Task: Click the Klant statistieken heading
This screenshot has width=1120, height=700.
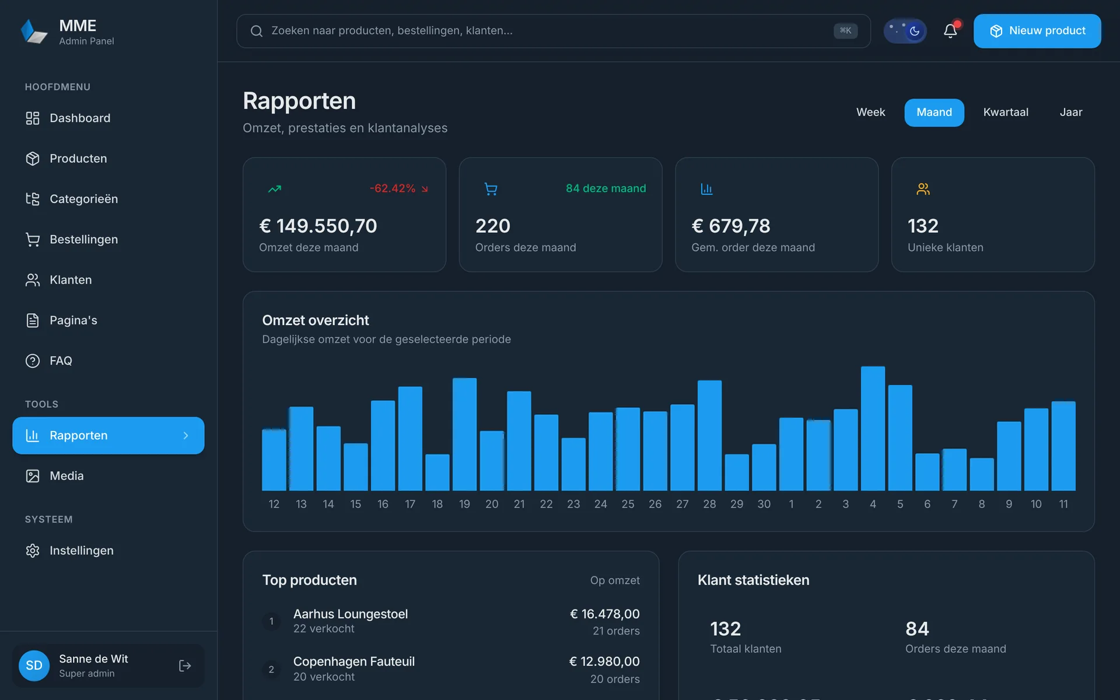Action: [x=753, y=580]
